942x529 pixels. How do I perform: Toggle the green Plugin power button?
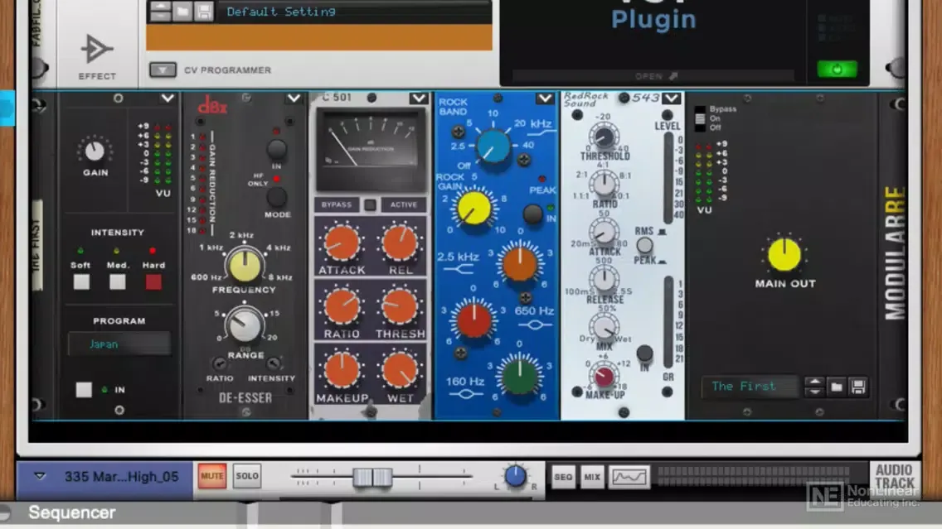[x=836, y=70]
